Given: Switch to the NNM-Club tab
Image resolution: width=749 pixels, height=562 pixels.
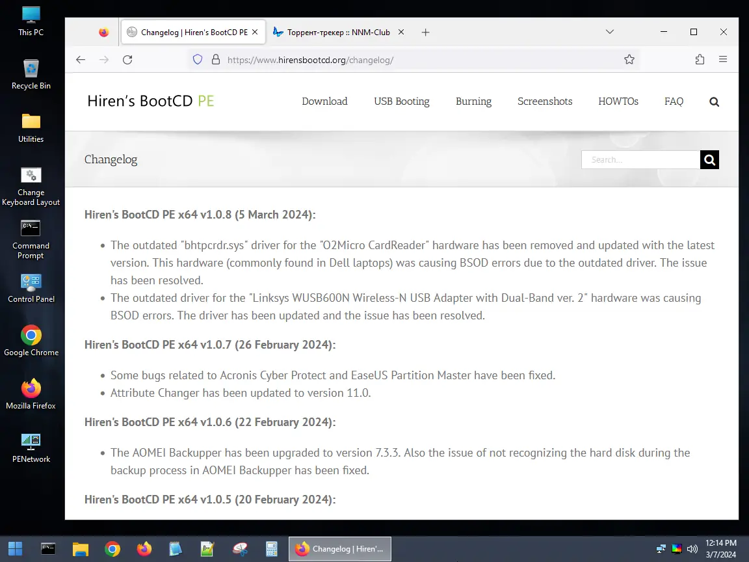Looking at the screenshot, I should [x=337, y=32].
